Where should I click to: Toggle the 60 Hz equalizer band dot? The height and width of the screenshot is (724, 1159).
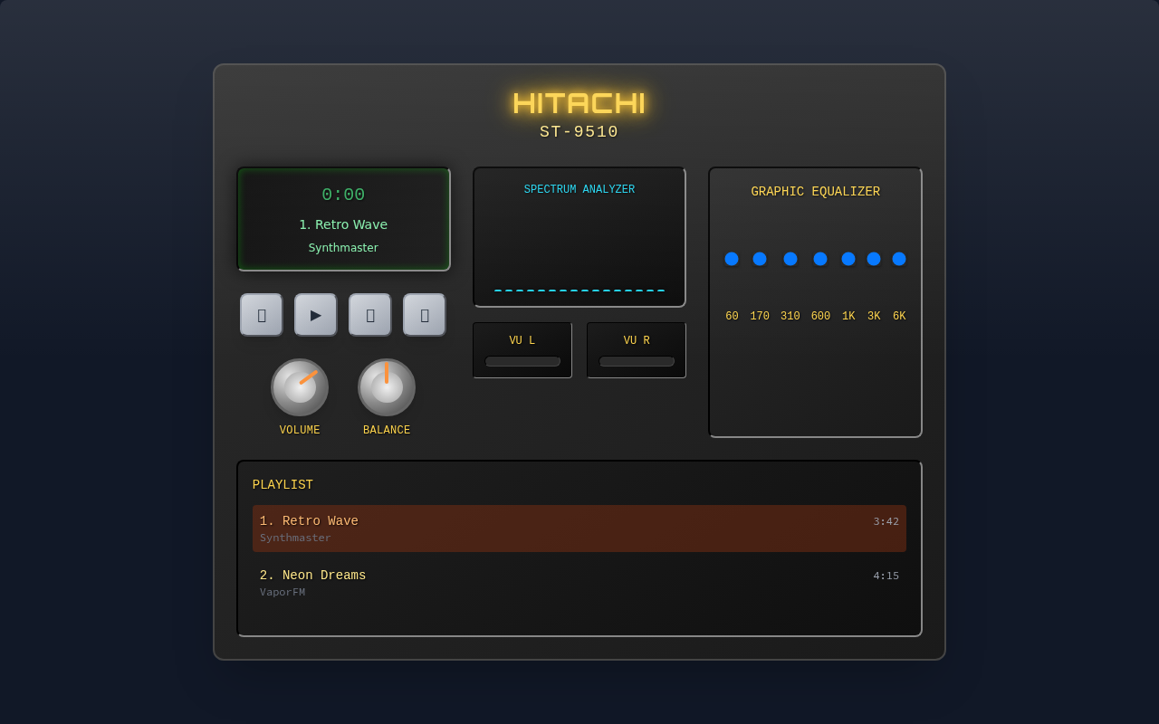pyautogui.click(x=731, y=259)
